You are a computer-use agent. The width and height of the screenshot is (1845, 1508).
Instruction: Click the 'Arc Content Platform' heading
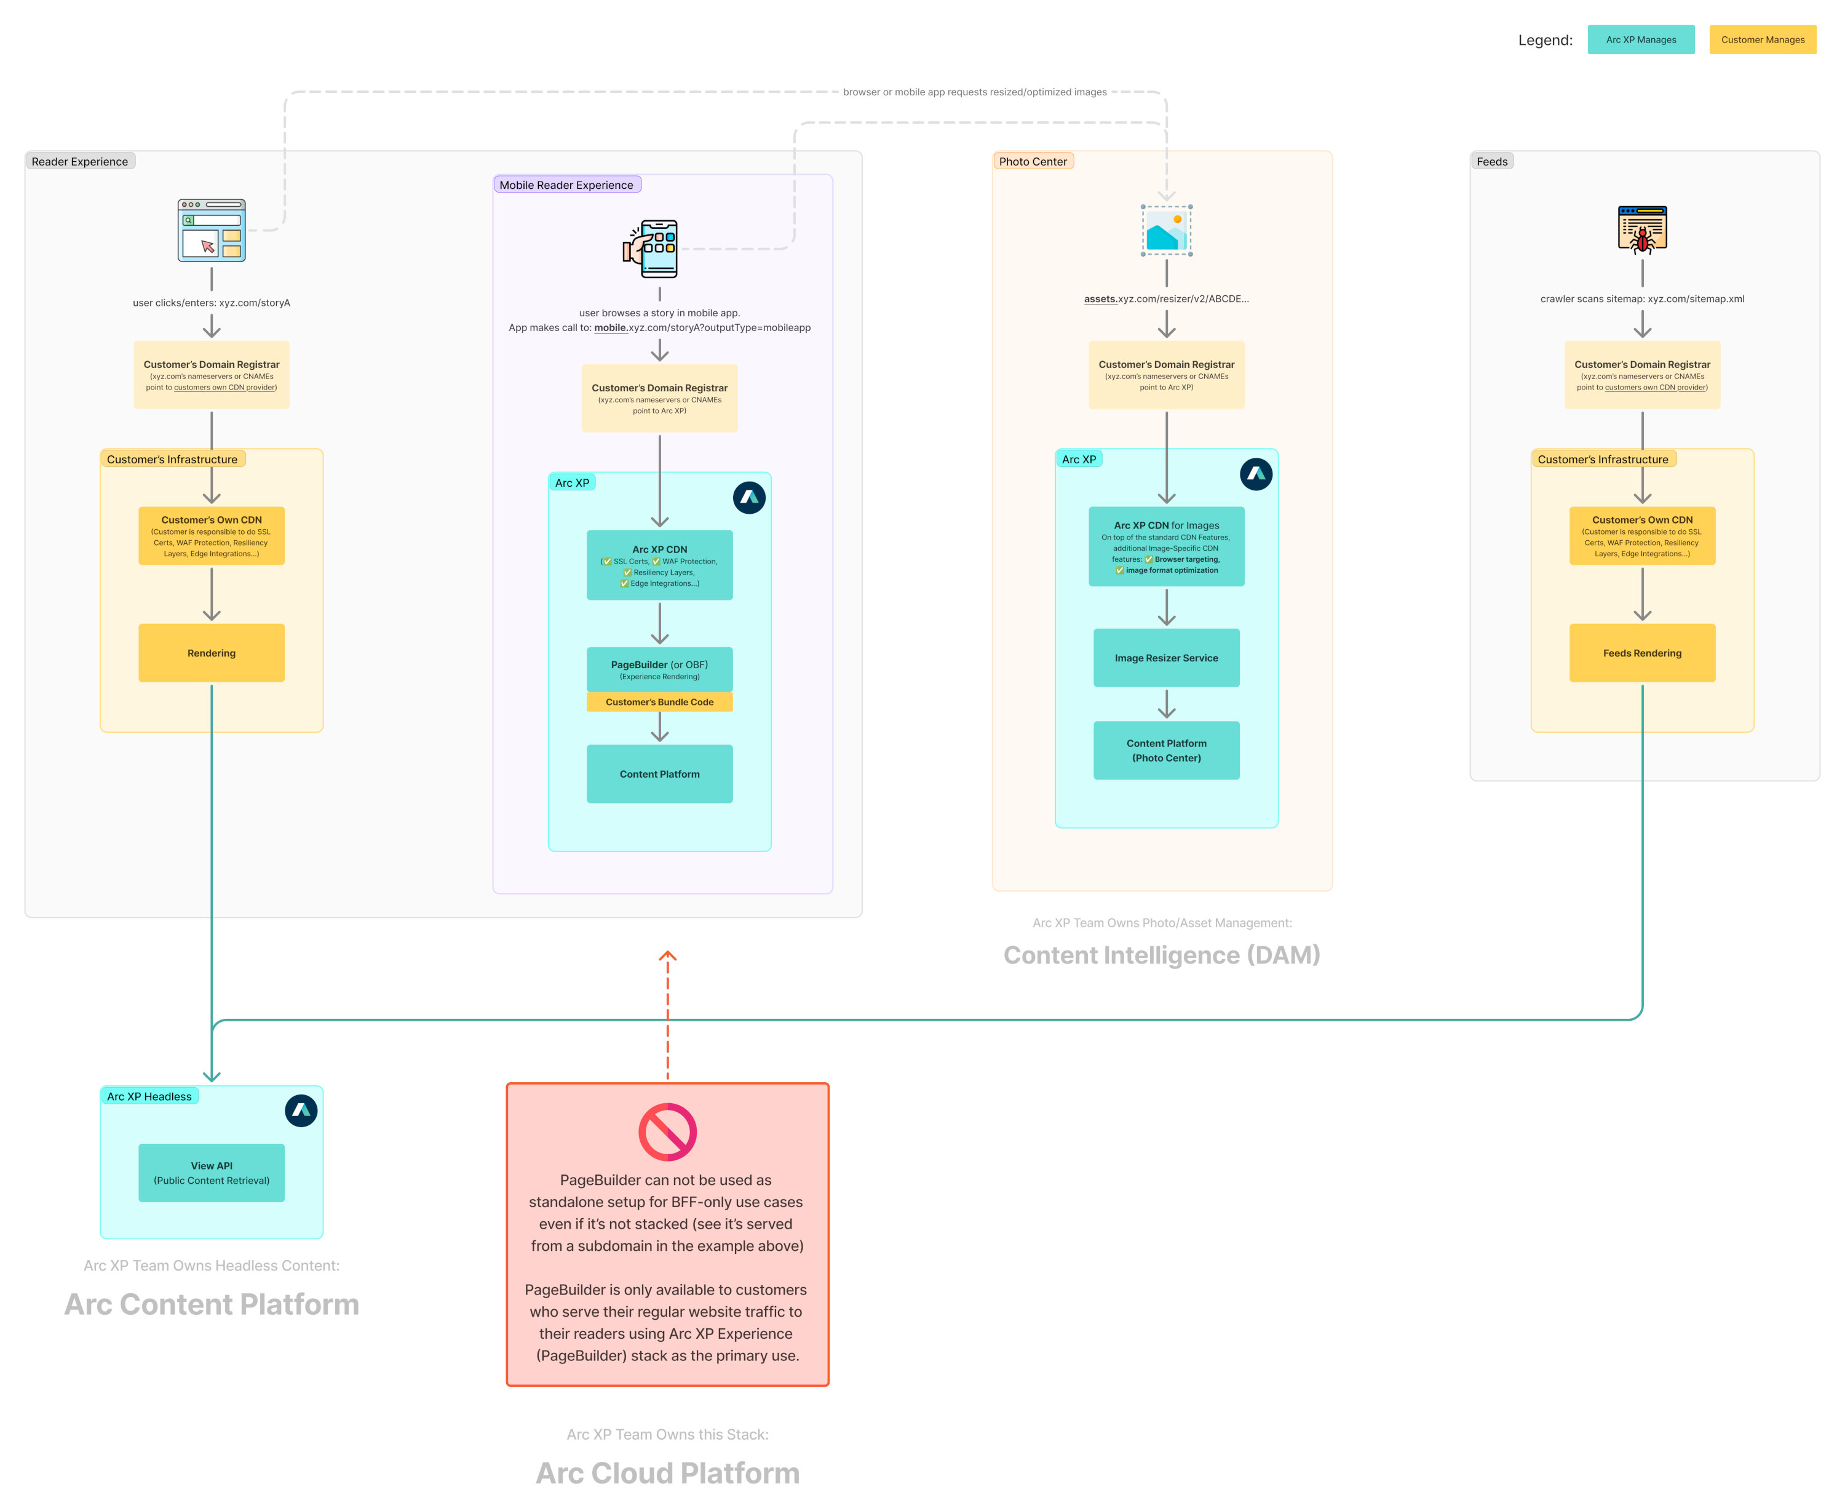pyautogui.click(x=211, y=1305)
